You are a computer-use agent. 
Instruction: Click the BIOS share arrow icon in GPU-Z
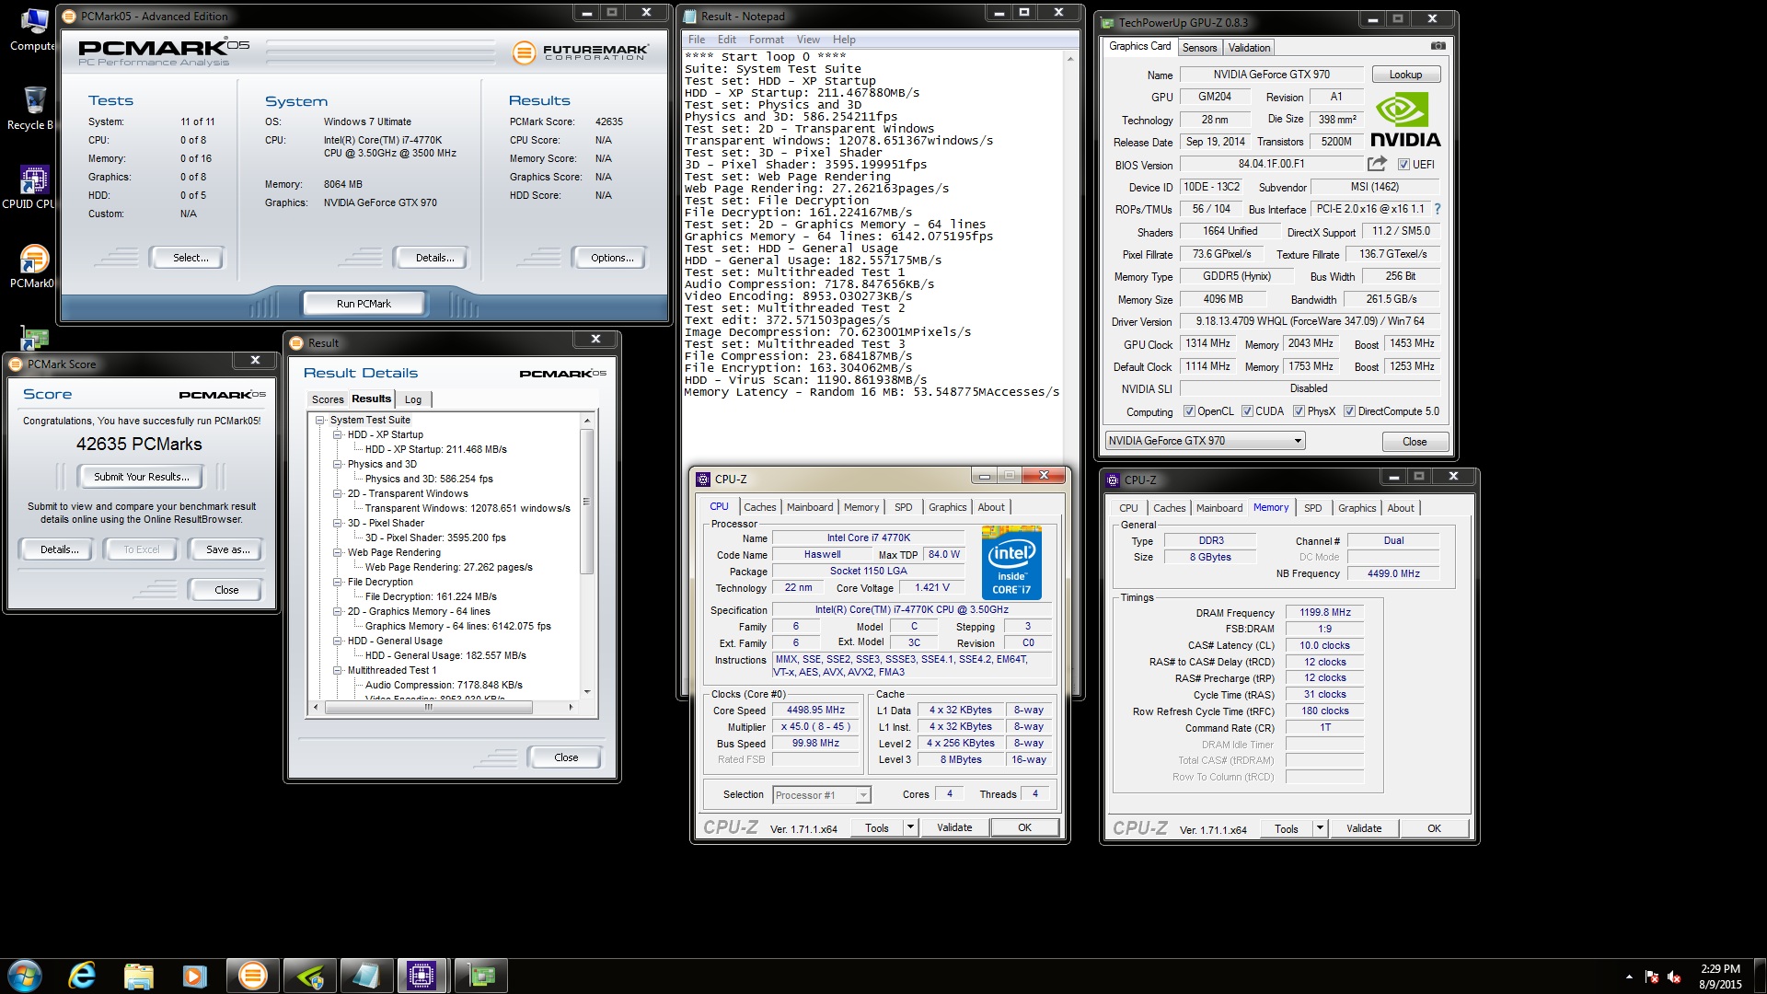tap(1377, 164)
